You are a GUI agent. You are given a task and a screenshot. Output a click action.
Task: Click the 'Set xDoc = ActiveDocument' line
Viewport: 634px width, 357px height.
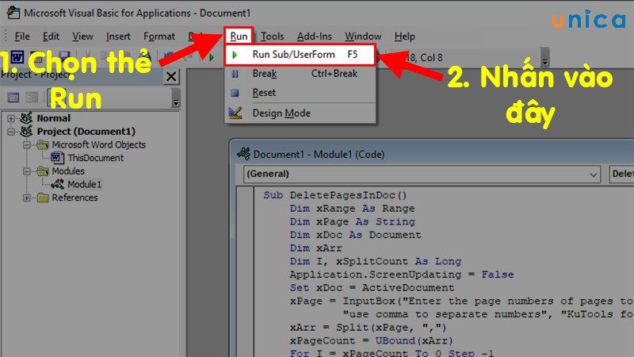tap(372, 288)
